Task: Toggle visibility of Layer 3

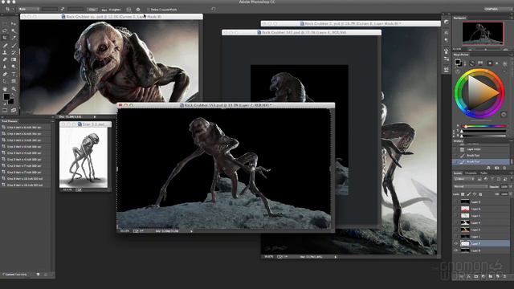Action: tap(456, 230)
